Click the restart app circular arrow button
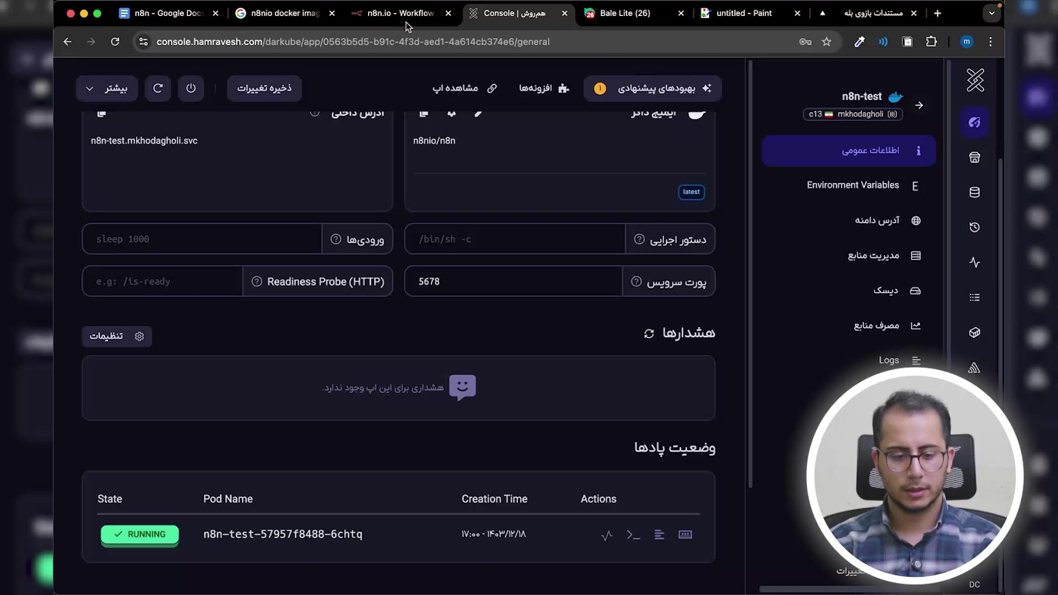Image resolution: width=1058 pixels, height=595 pixels. tap(158, 88)
